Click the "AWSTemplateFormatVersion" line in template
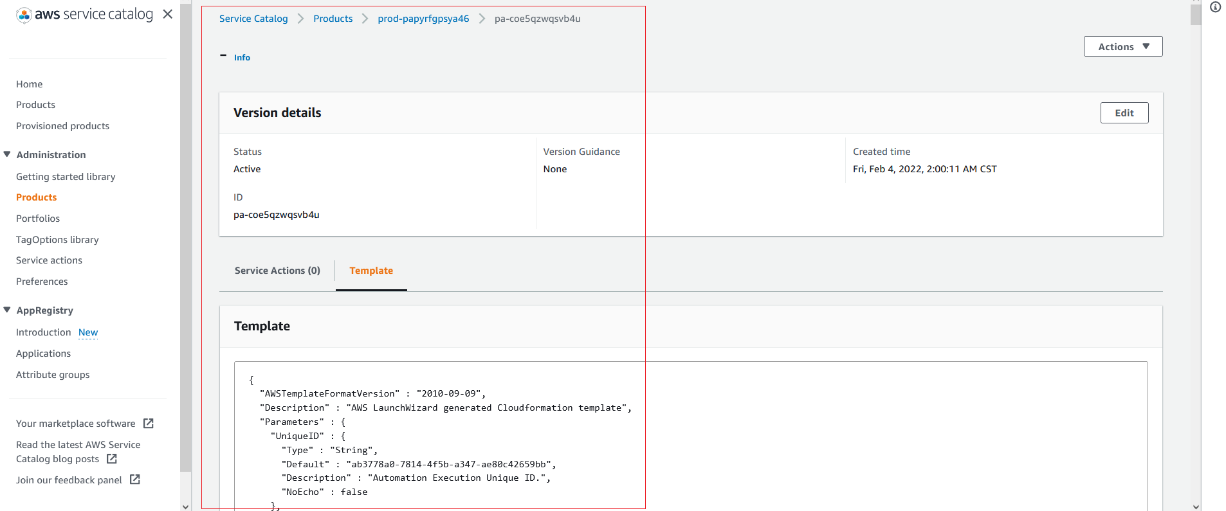Image resolution: width=1226 pixels, height=511 pixels. coord(372,393)
